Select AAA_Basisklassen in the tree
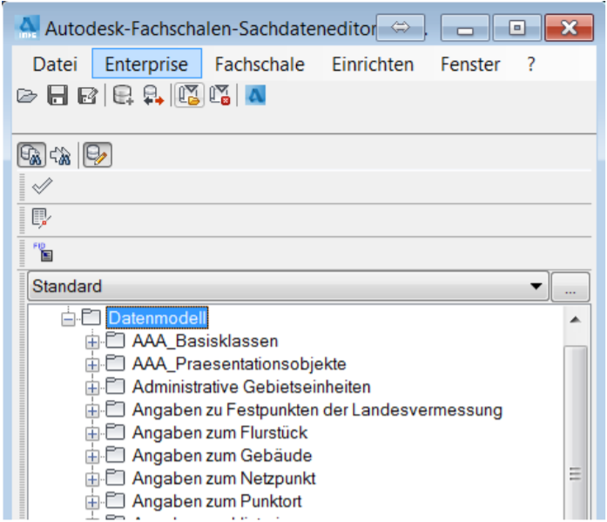Viewport: 607px width, 522px height. pyautogui.click(x=206, y=341)
